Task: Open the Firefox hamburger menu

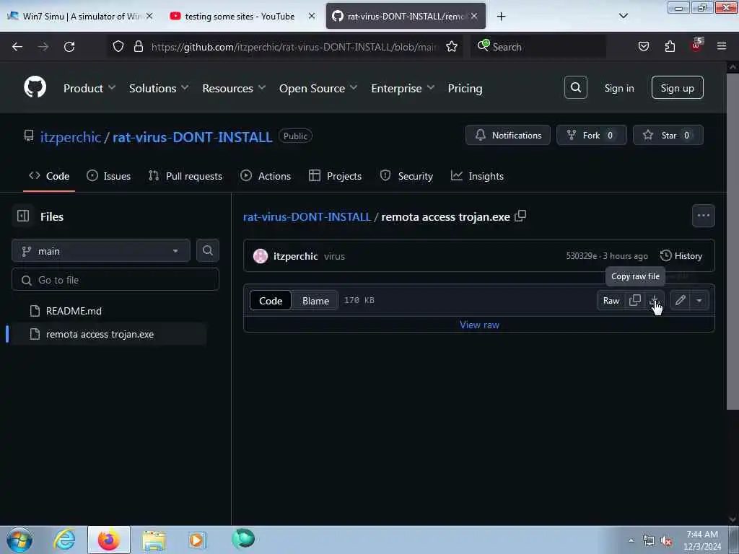Action: point(721,47)
